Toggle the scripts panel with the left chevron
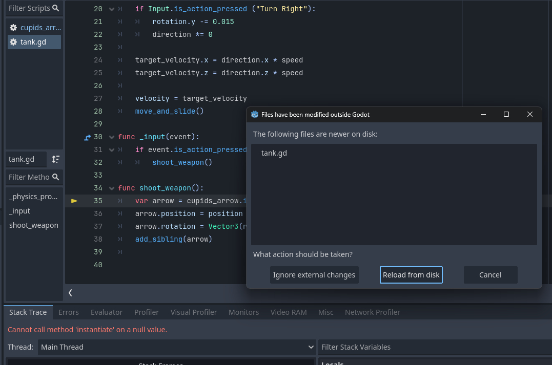Viewport: 552px width, 365px height. pyautogui.click(x=70, y=293)
